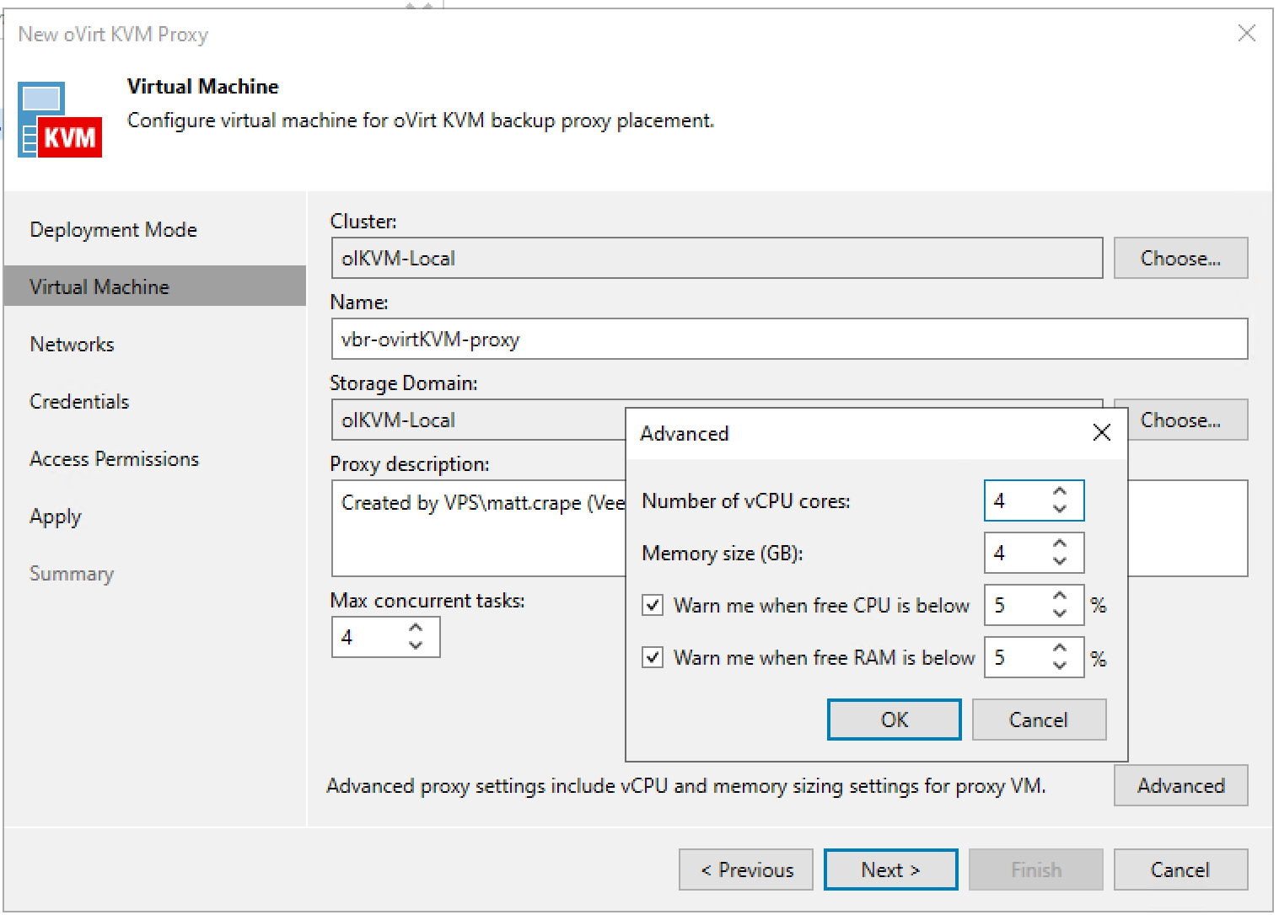Click into the proxy Name field
1279x915 pixels.
(789, 339)
